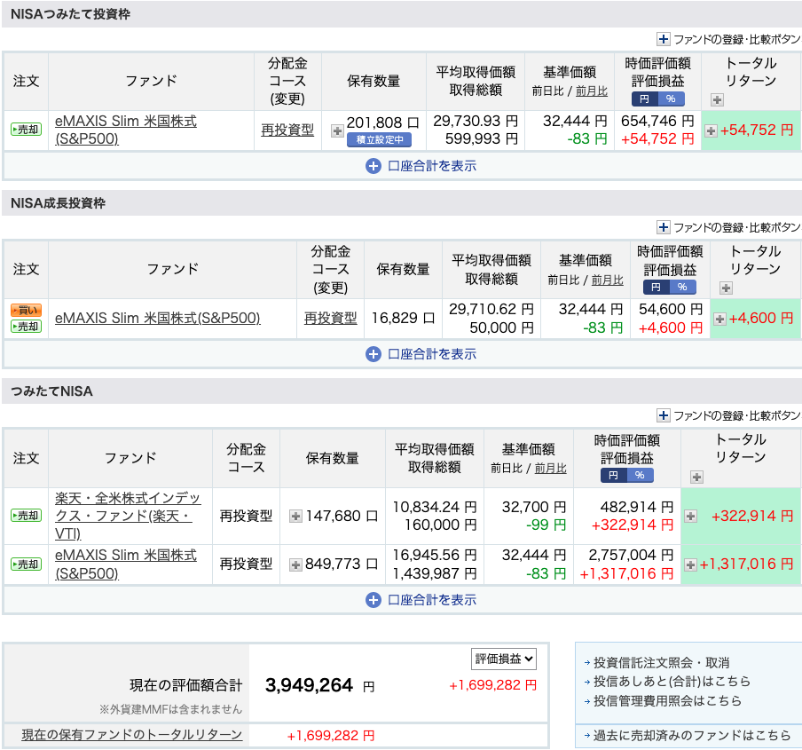
Task: Open 楽天・全米株式インデックス・ファンド(楽天・VTI) fund link
Action: pos(128,516)
